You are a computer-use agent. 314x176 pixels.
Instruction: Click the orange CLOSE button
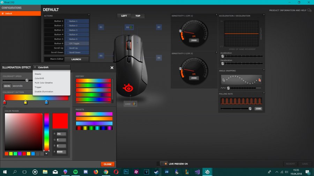[107, 164]
